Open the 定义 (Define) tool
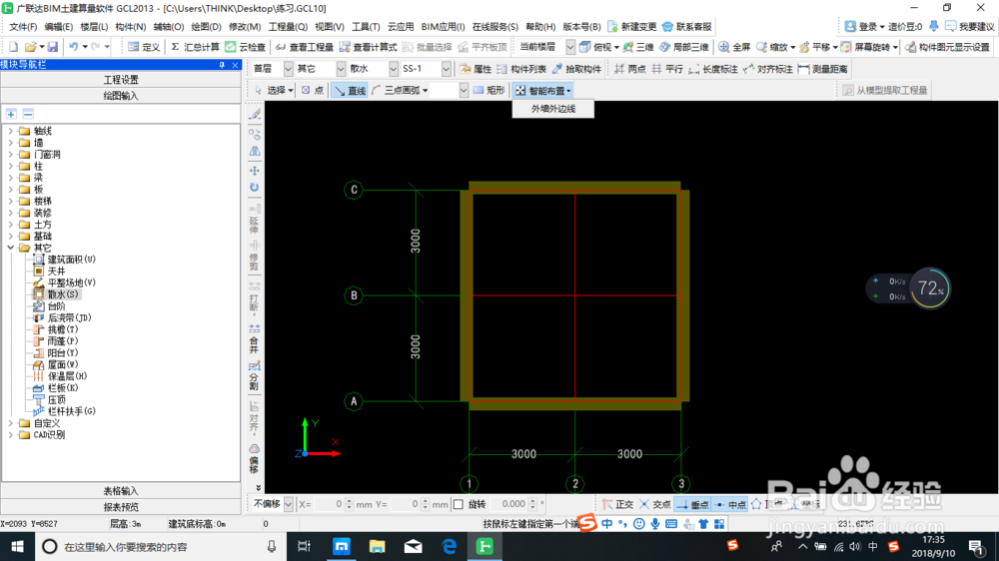This screenshot has height=561, width=999. [144, 47]
